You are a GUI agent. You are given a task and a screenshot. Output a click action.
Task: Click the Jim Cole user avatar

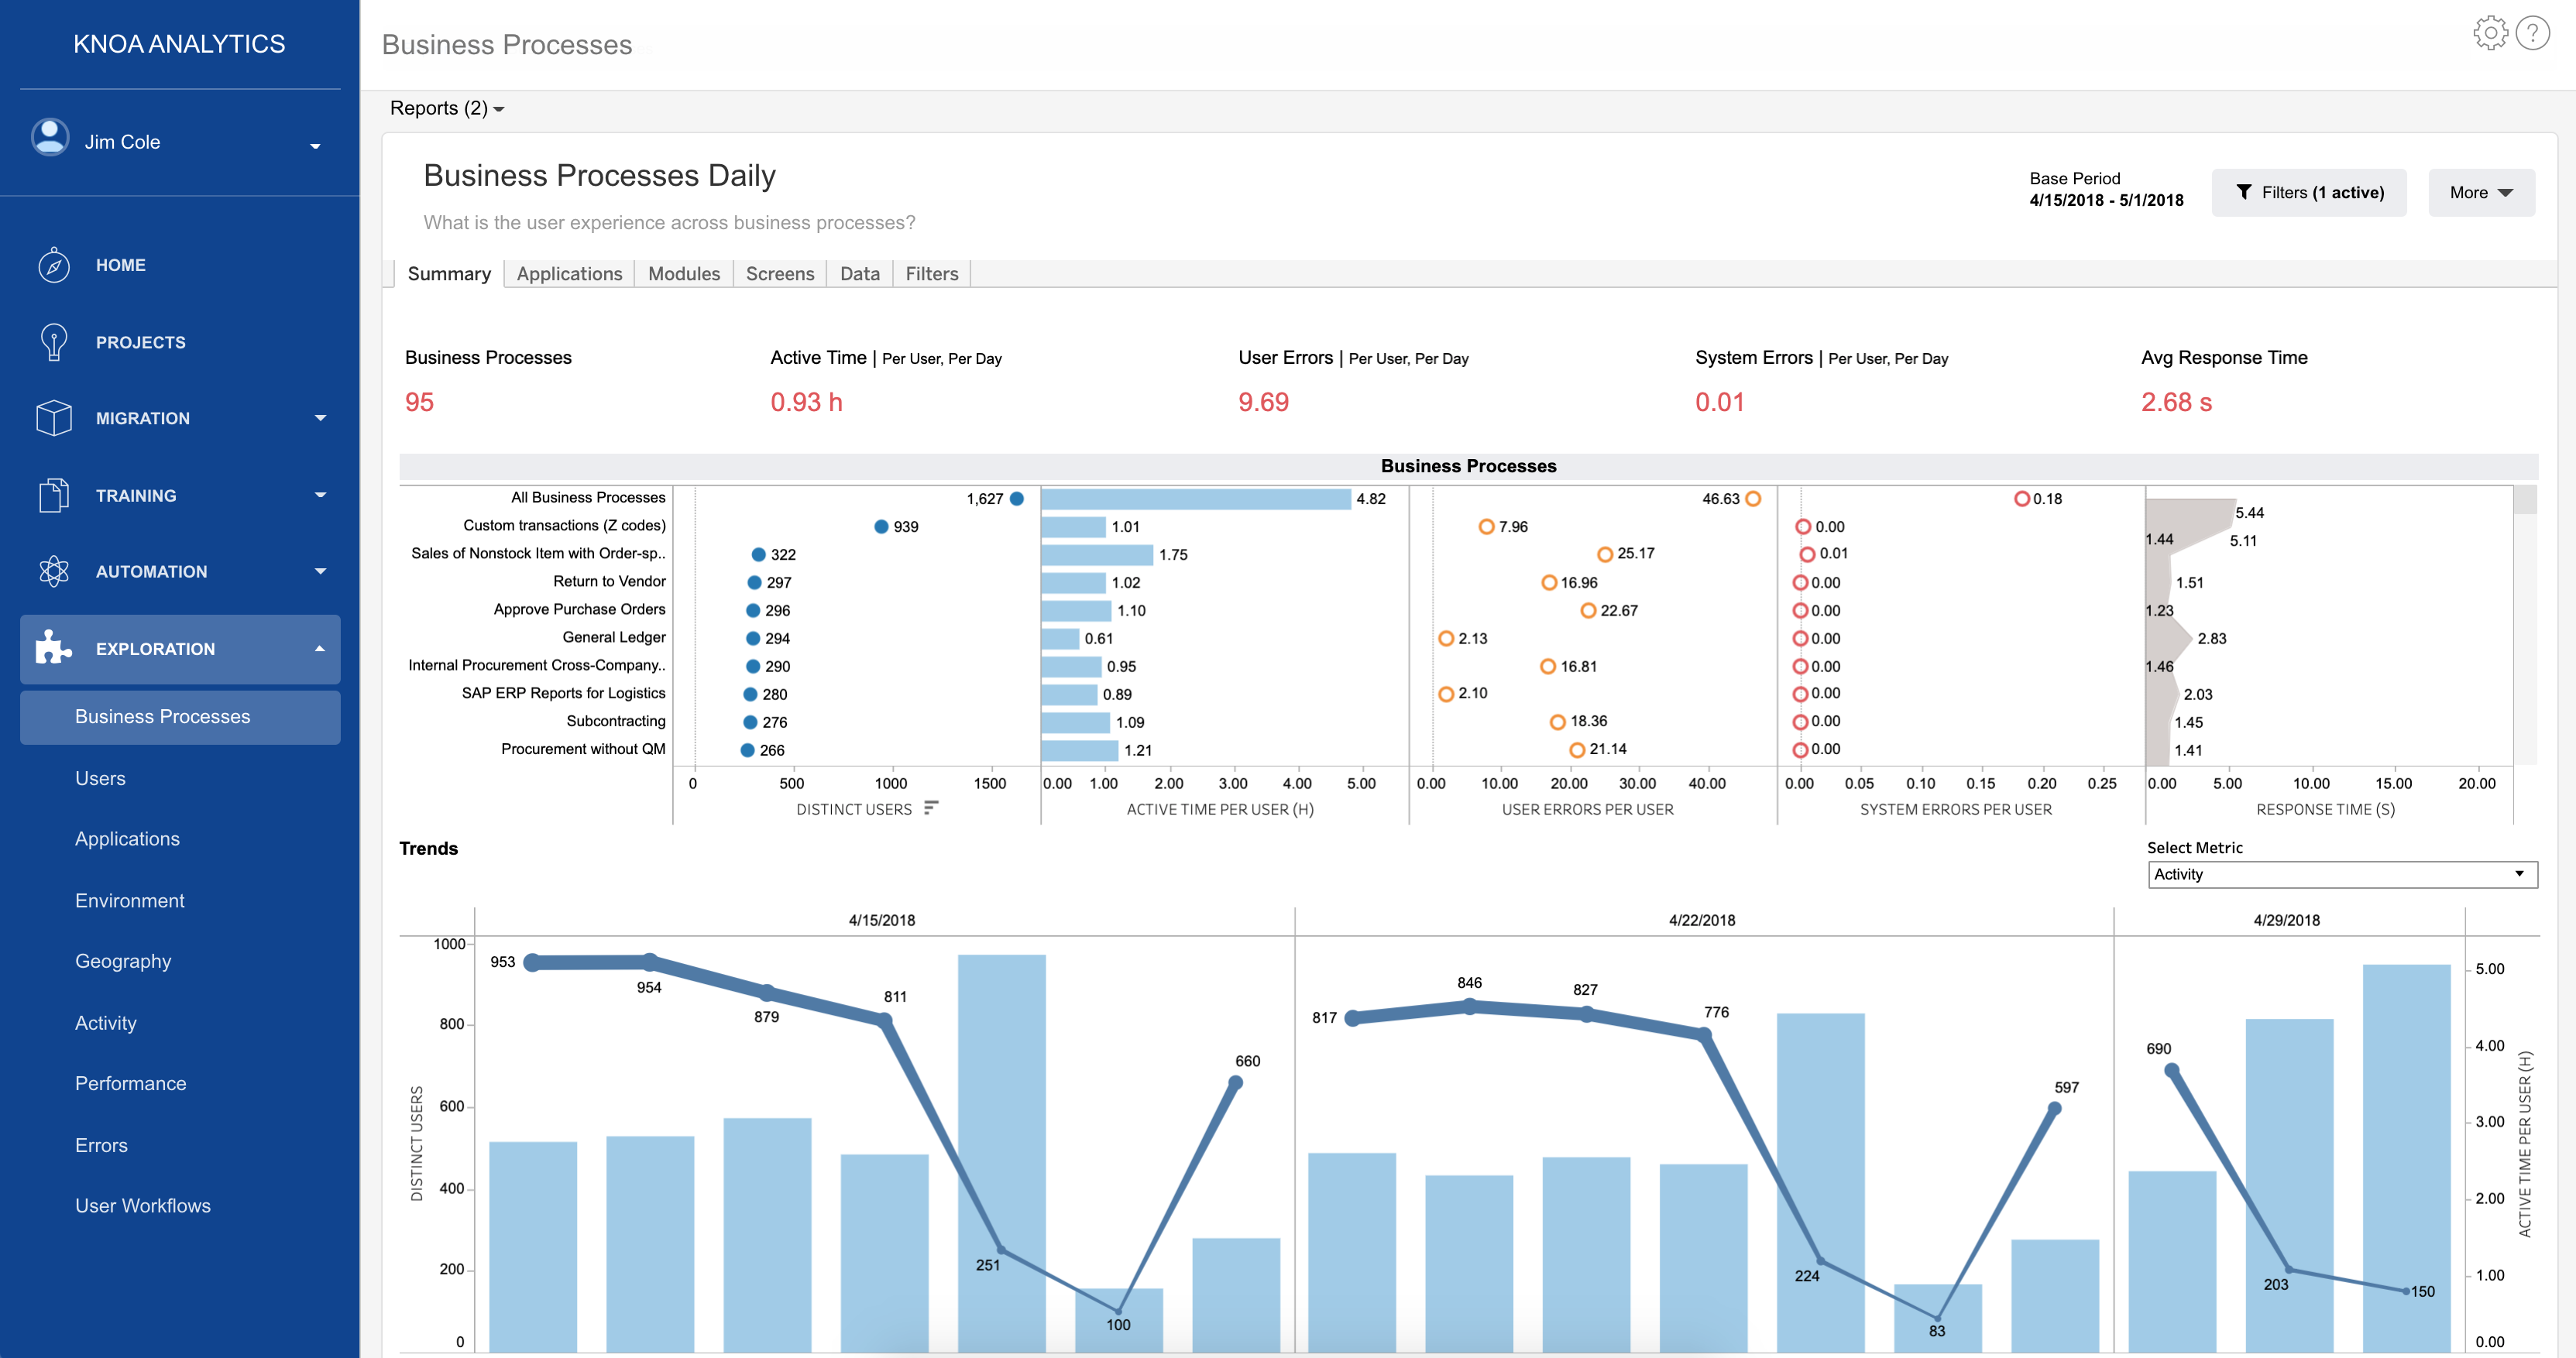click(x=50, y=138)
